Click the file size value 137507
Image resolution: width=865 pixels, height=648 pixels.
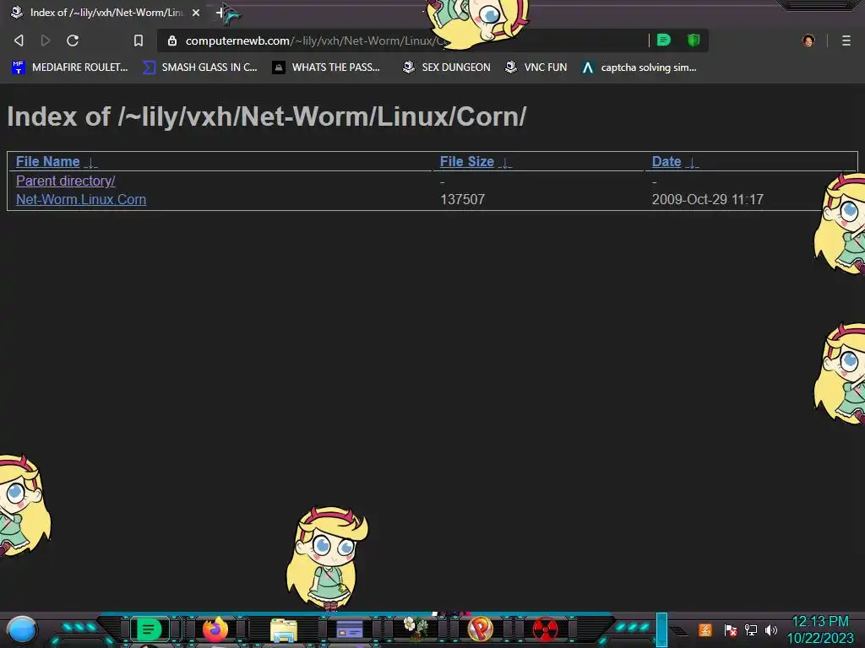pos(462,199)
